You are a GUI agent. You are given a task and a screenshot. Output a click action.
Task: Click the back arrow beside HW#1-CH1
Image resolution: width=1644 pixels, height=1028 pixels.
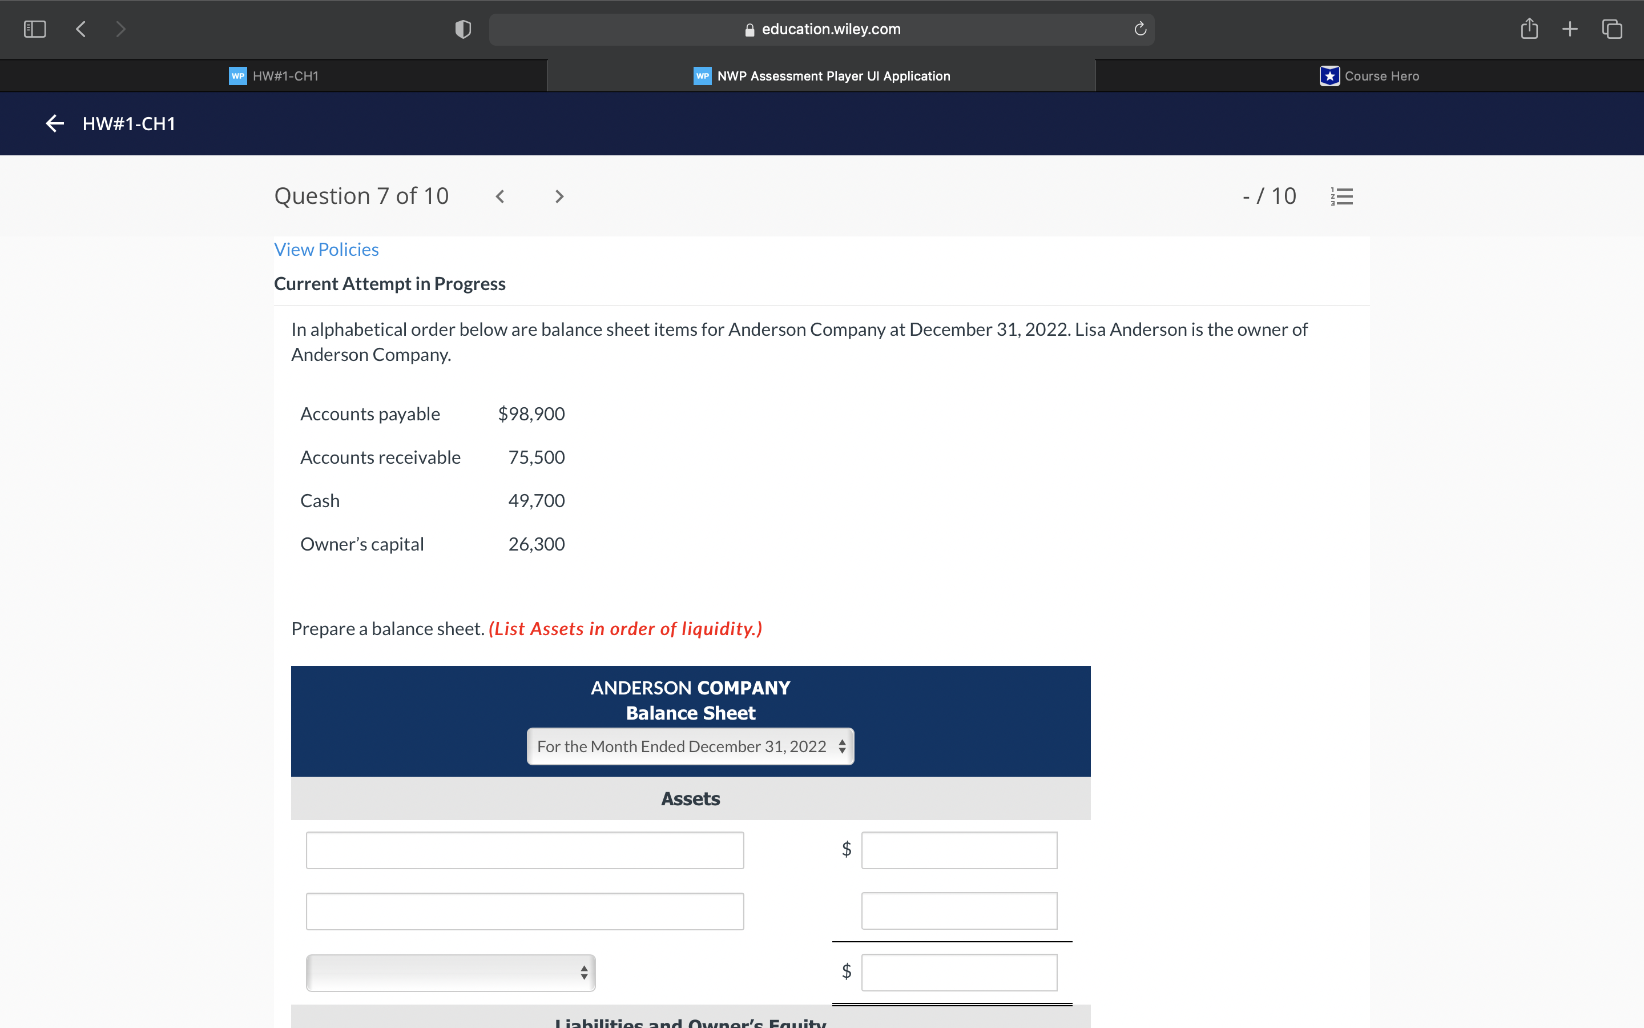click(54, 124)
